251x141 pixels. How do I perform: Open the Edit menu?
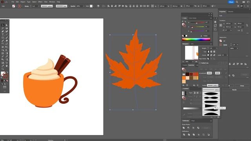pos(17,2)
